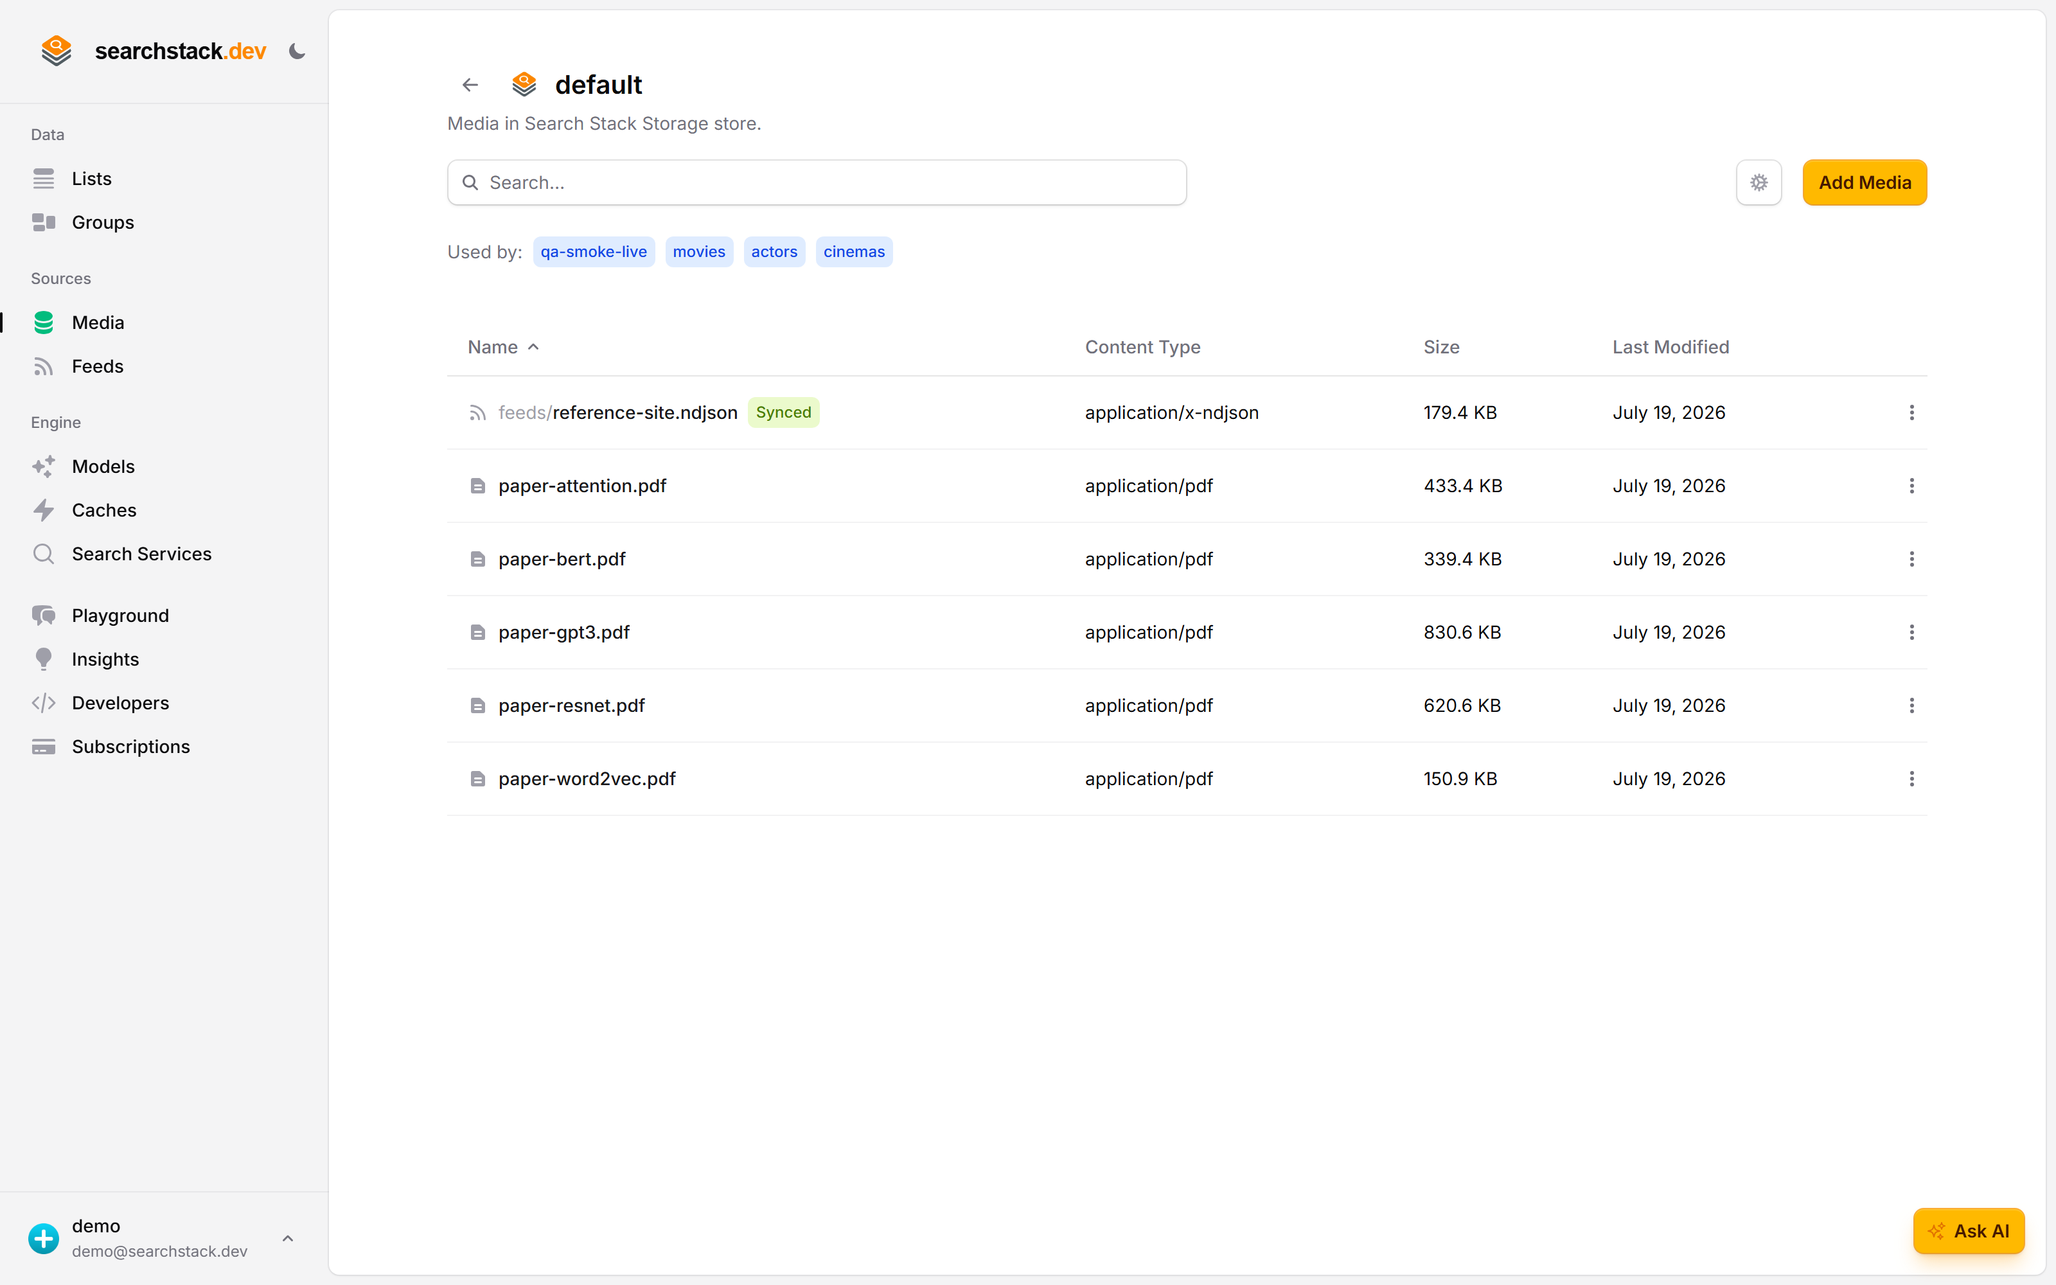This screenshot has height=1285, width=2056.
Task: Open paper-attention.pdf file name
Action: 582,486
